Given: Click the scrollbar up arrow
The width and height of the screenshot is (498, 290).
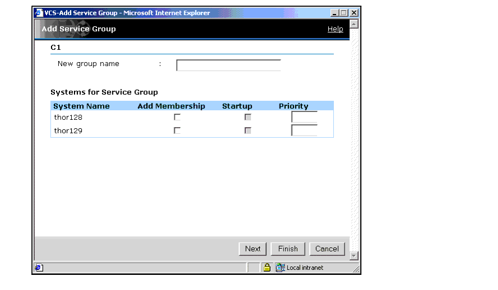Looking at the screenshot, I should tap(353, 24).
